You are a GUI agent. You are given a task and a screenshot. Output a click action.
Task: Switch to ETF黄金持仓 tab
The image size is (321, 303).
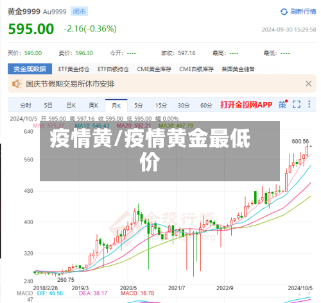(x=74, y=69)
